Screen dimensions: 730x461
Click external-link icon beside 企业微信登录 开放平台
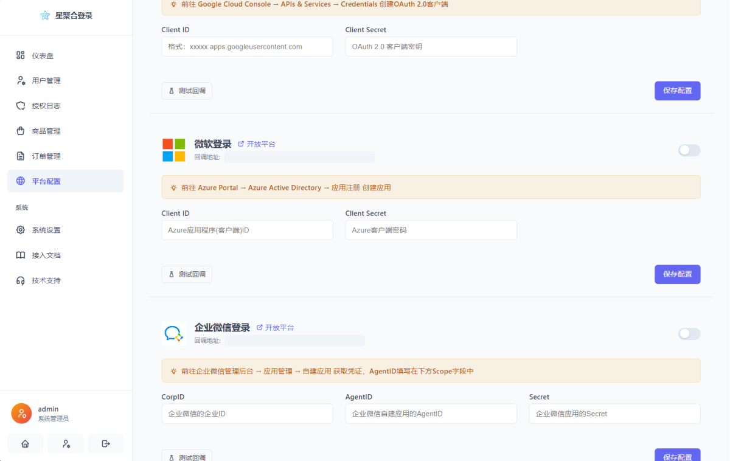[x=260, y=327]
